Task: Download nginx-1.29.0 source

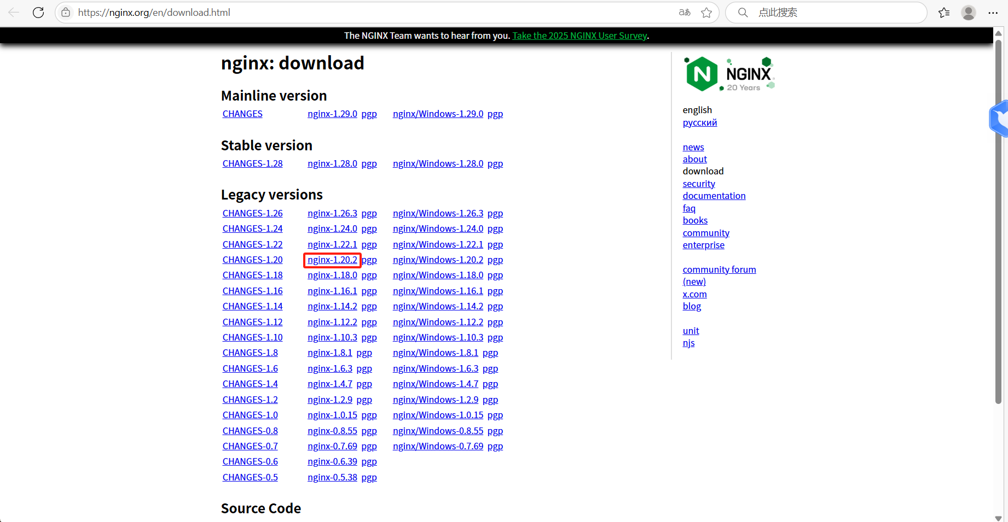Action: click(x=332, y=114)
